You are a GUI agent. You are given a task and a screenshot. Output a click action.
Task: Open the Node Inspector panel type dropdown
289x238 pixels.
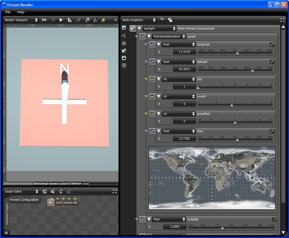139,20
